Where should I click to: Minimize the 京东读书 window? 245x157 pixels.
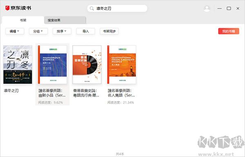coord(220,9)
